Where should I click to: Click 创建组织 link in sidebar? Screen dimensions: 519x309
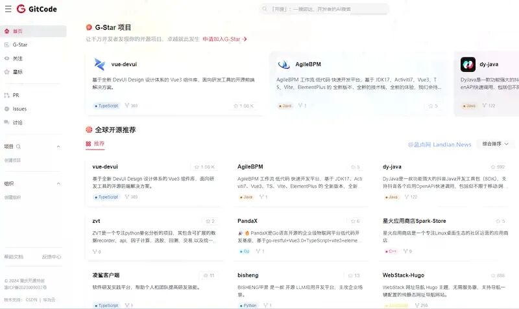pyautogui.click(x=12, y=198)
